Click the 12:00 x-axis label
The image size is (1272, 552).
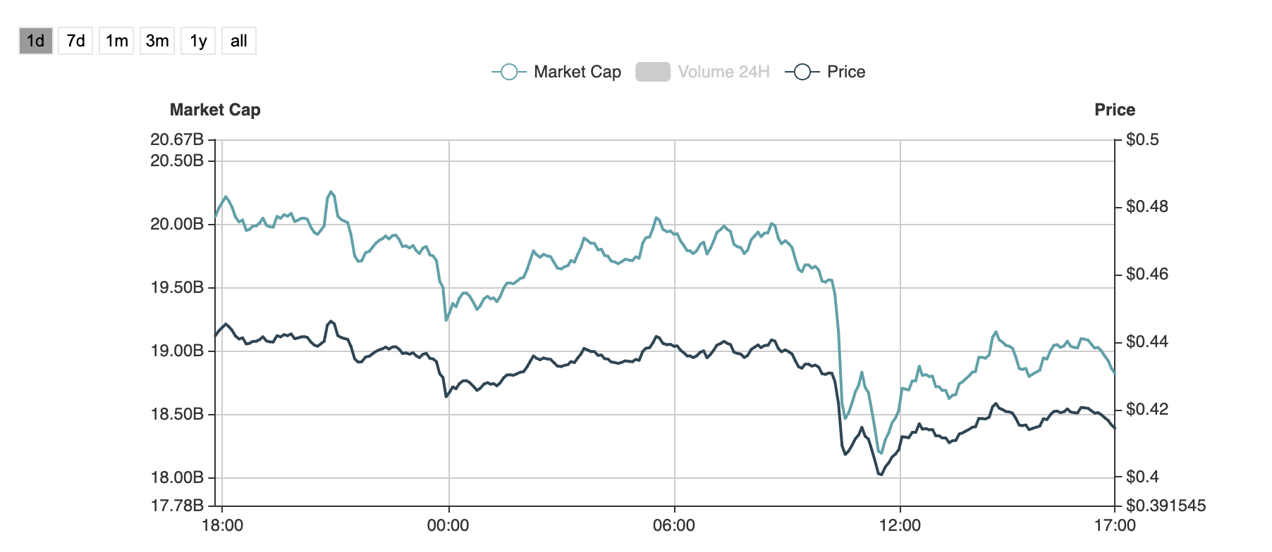[900, 525]
